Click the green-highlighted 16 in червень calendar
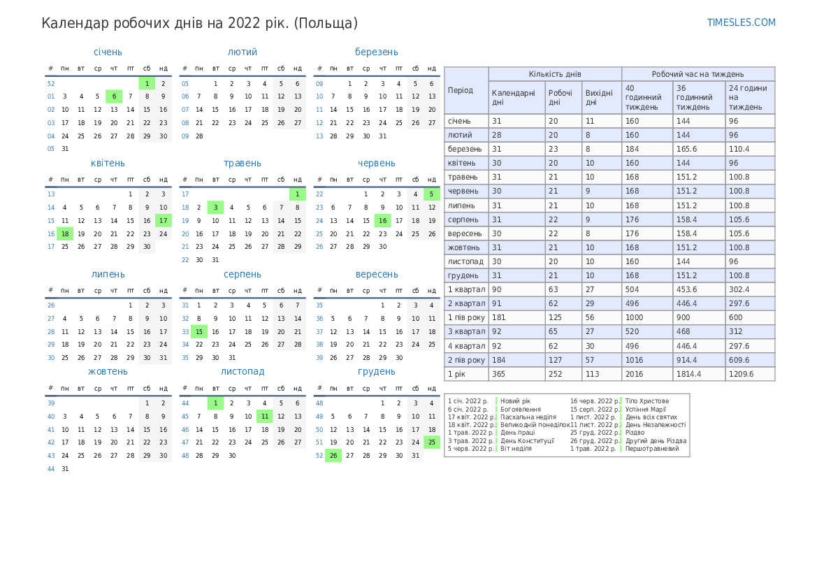This screenshot has width=817, height=578. 382,220
